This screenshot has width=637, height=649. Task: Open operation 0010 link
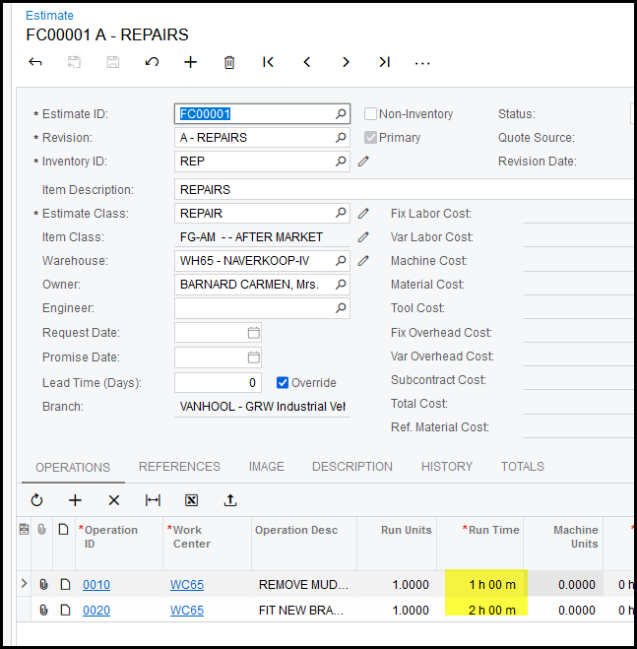click(96, 585)
